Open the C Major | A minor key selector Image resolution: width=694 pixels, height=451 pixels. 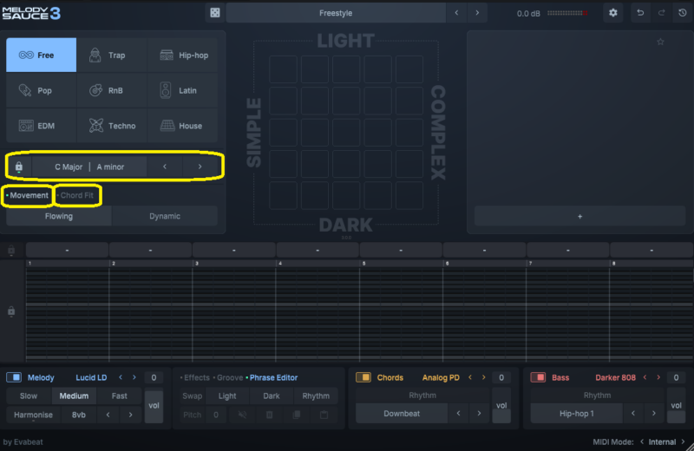(89, 167)
